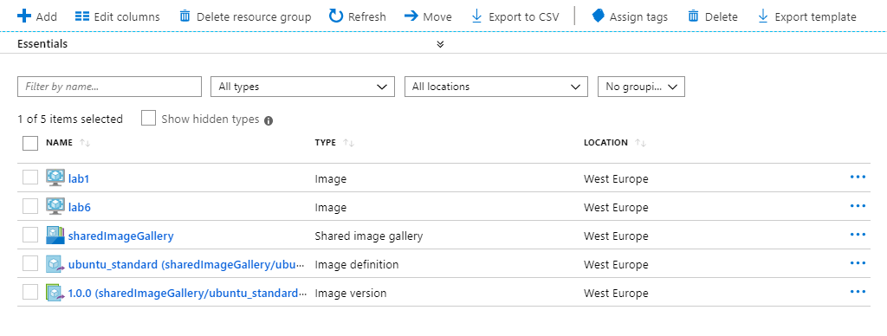The image size is (887, 336).
Task: Click Delete resource group
Action: point(245,16)
